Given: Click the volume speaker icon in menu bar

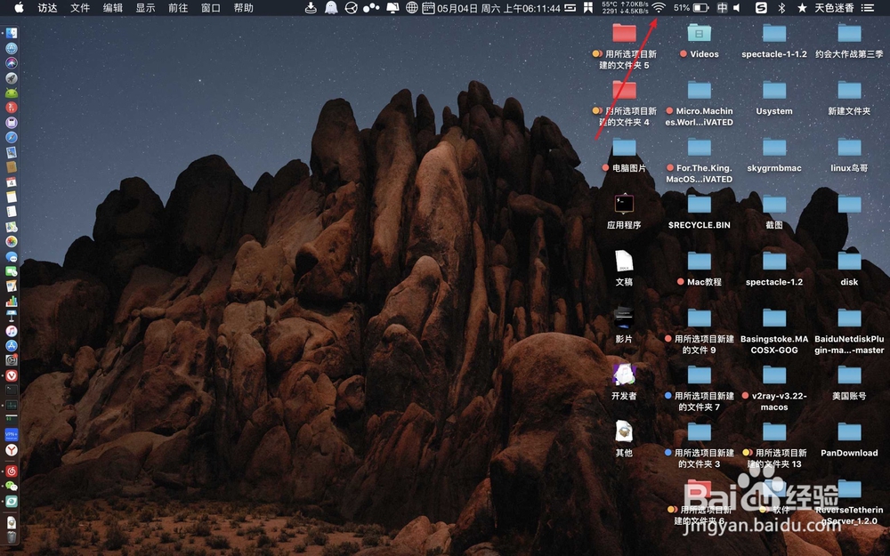Looking at the screenshot, I should point(737,8).
